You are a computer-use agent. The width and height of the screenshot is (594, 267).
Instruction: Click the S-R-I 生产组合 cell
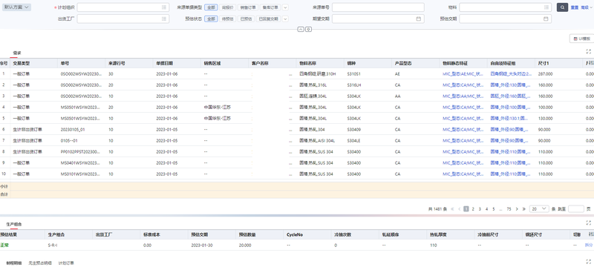click(x=53, y=245)
